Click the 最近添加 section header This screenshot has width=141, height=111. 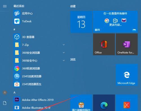click(19, 6)
